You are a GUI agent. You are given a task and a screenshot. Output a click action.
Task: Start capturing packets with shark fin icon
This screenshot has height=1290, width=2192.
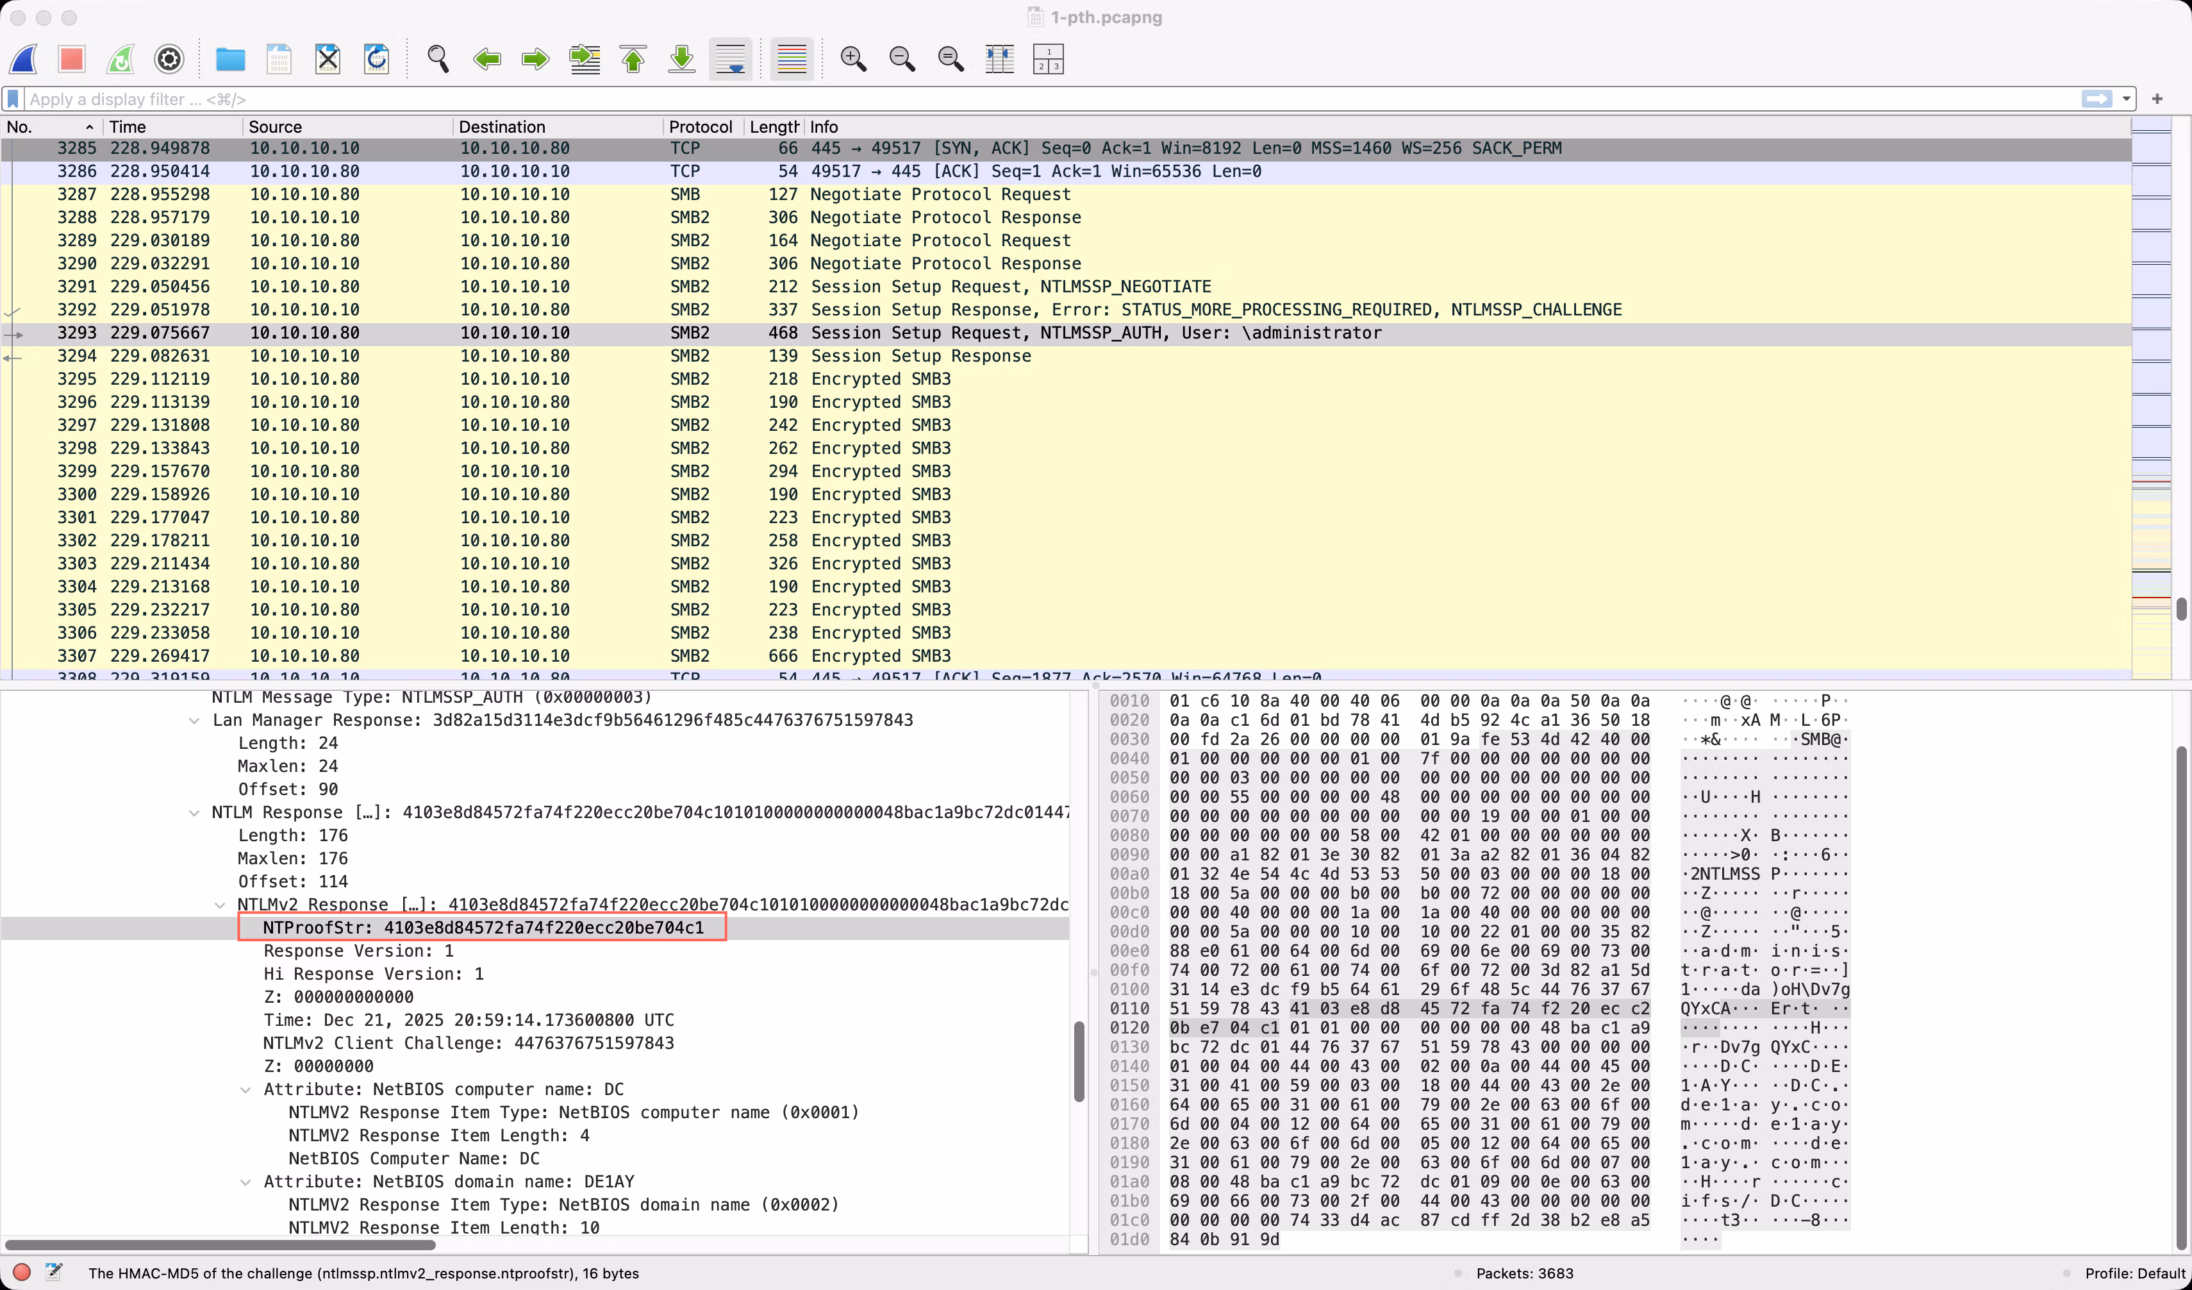[24, 59]
